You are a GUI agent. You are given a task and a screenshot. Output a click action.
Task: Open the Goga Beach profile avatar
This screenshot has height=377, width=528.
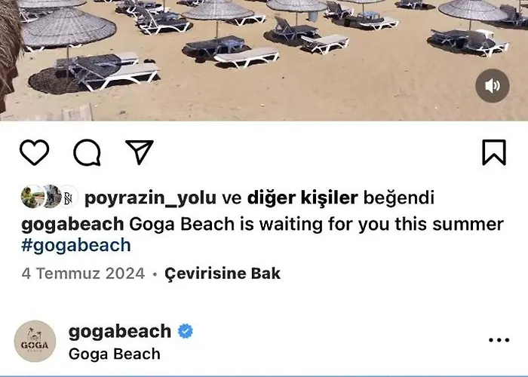point(35,341)
